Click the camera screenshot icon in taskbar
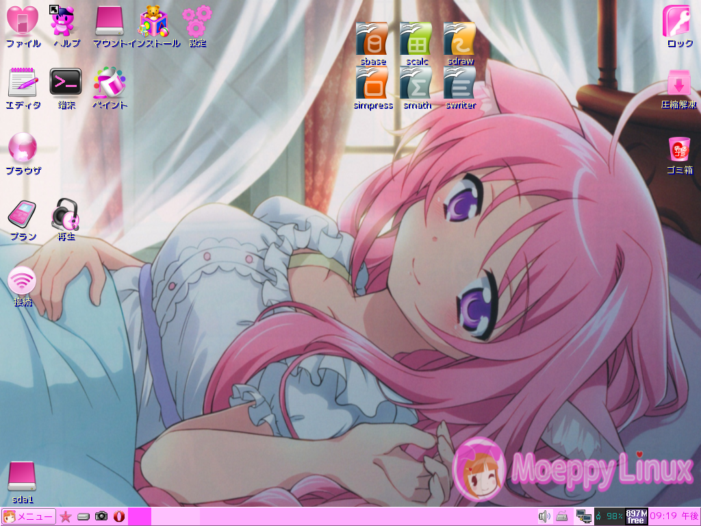The image size is (701, 526). 101,516
